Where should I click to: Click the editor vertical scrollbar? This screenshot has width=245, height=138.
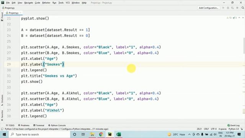pos(244,46)
